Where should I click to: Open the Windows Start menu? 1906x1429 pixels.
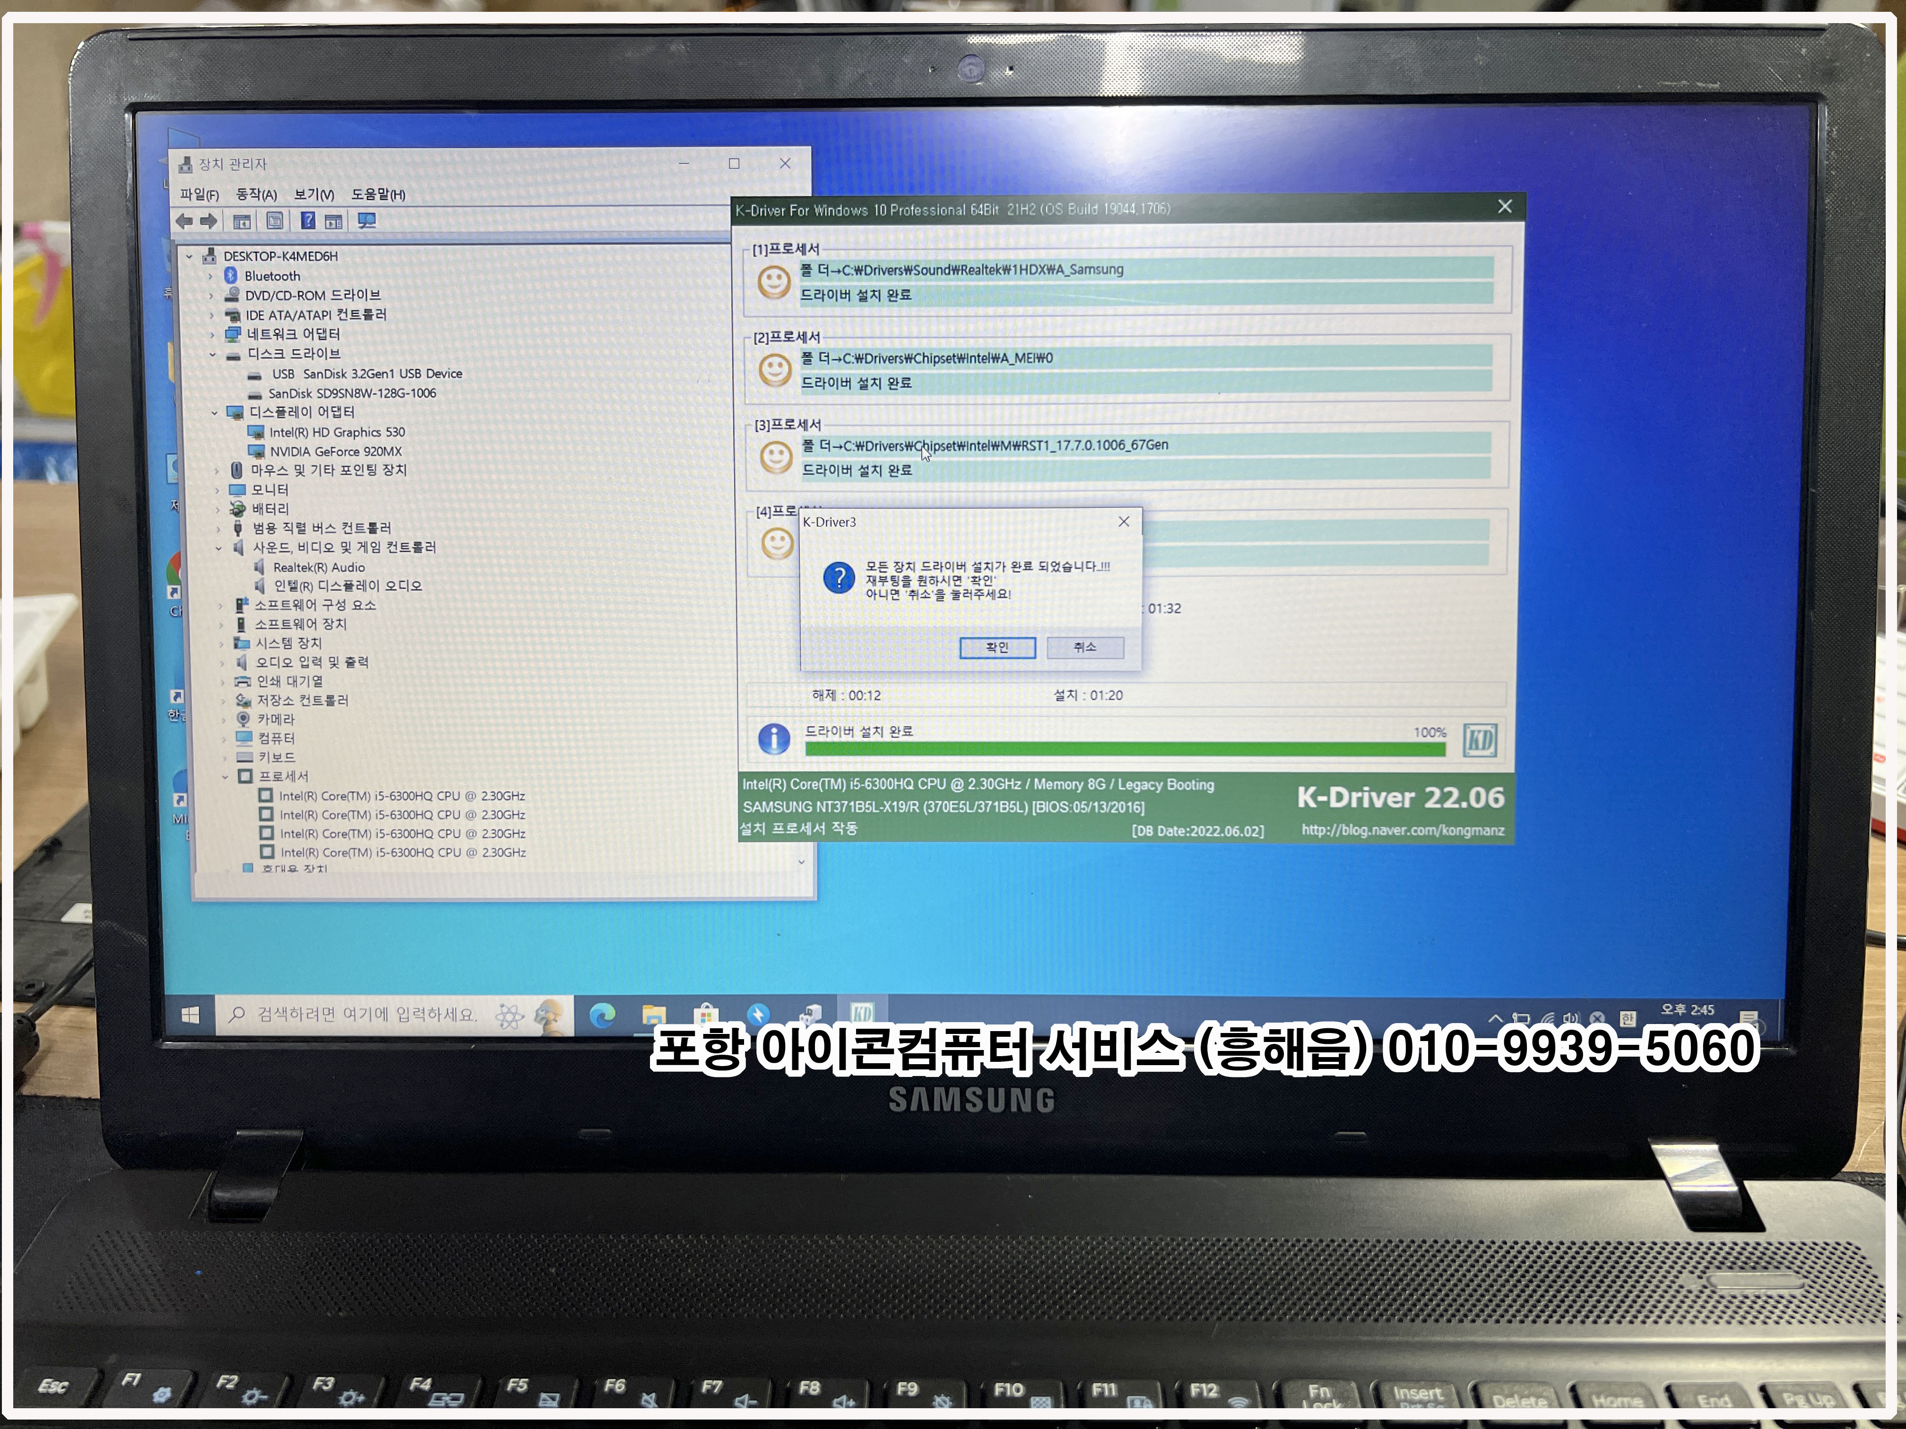(x=191, y=1015)
